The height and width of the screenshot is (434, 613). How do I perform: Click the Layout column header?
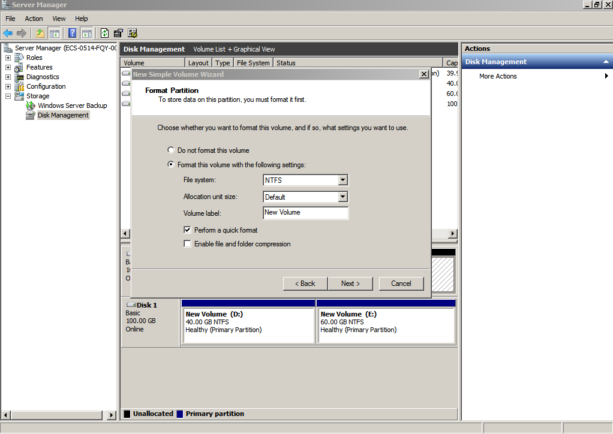[x=198, y=63]
